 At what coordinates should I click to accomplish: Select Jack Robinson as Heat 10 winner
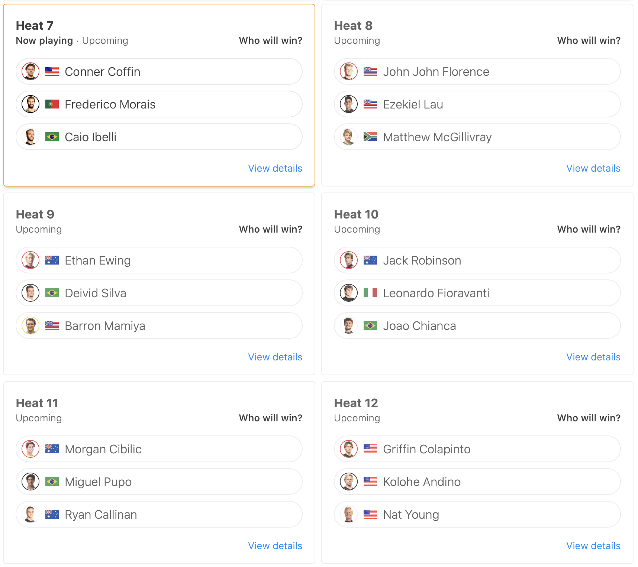point(477,260)
